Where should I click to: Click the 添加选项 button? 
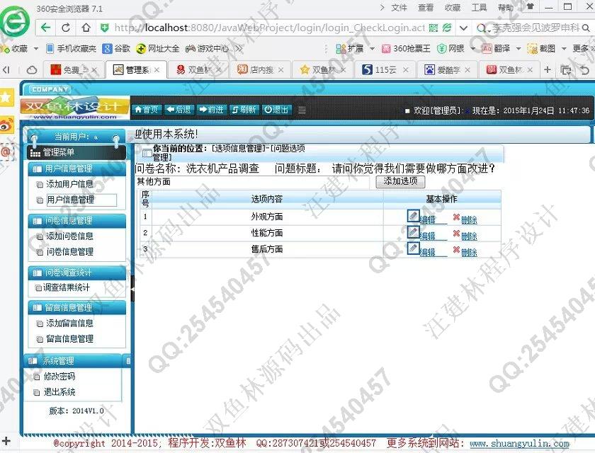(400, 181)
